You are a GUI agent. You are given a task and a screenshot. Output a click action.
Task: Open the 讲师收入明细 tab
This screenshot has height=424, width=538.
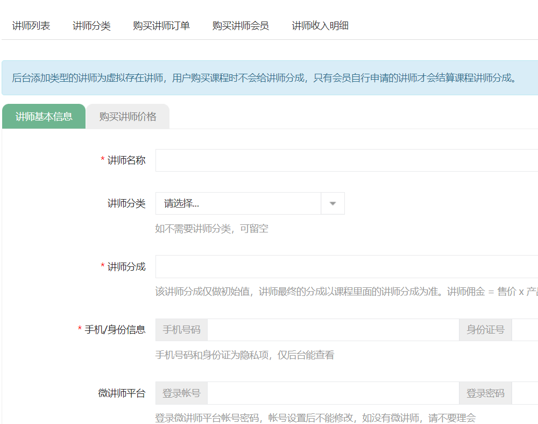(x=320, y=26)
